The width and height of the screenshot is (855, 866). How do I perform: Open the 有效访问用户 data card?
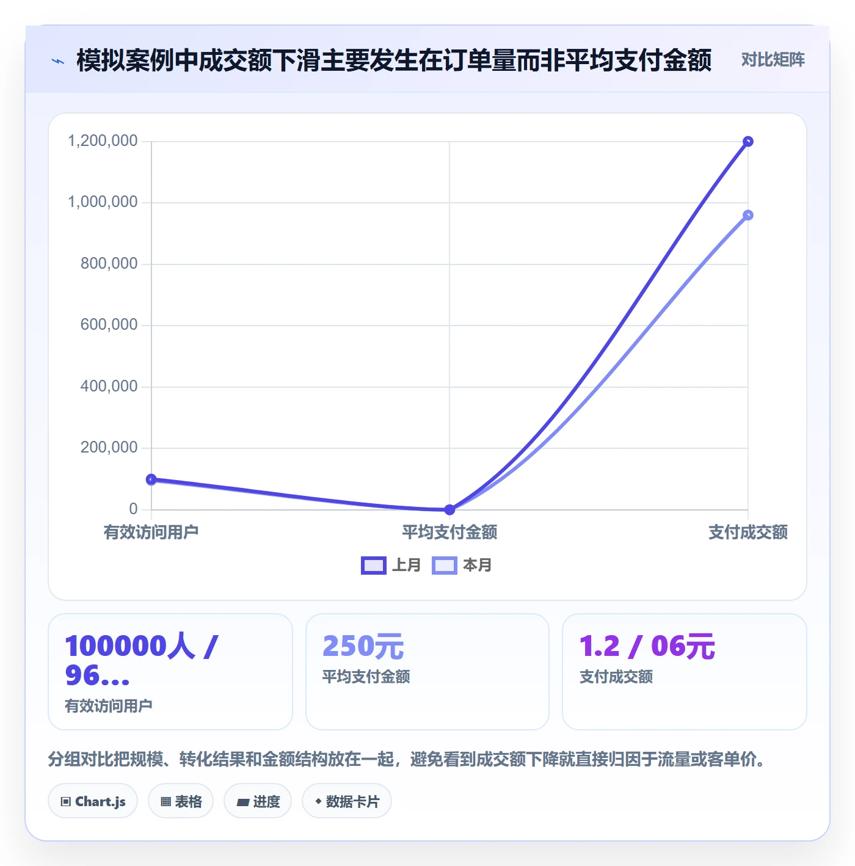pyautogui.click(x=170, y=672)
